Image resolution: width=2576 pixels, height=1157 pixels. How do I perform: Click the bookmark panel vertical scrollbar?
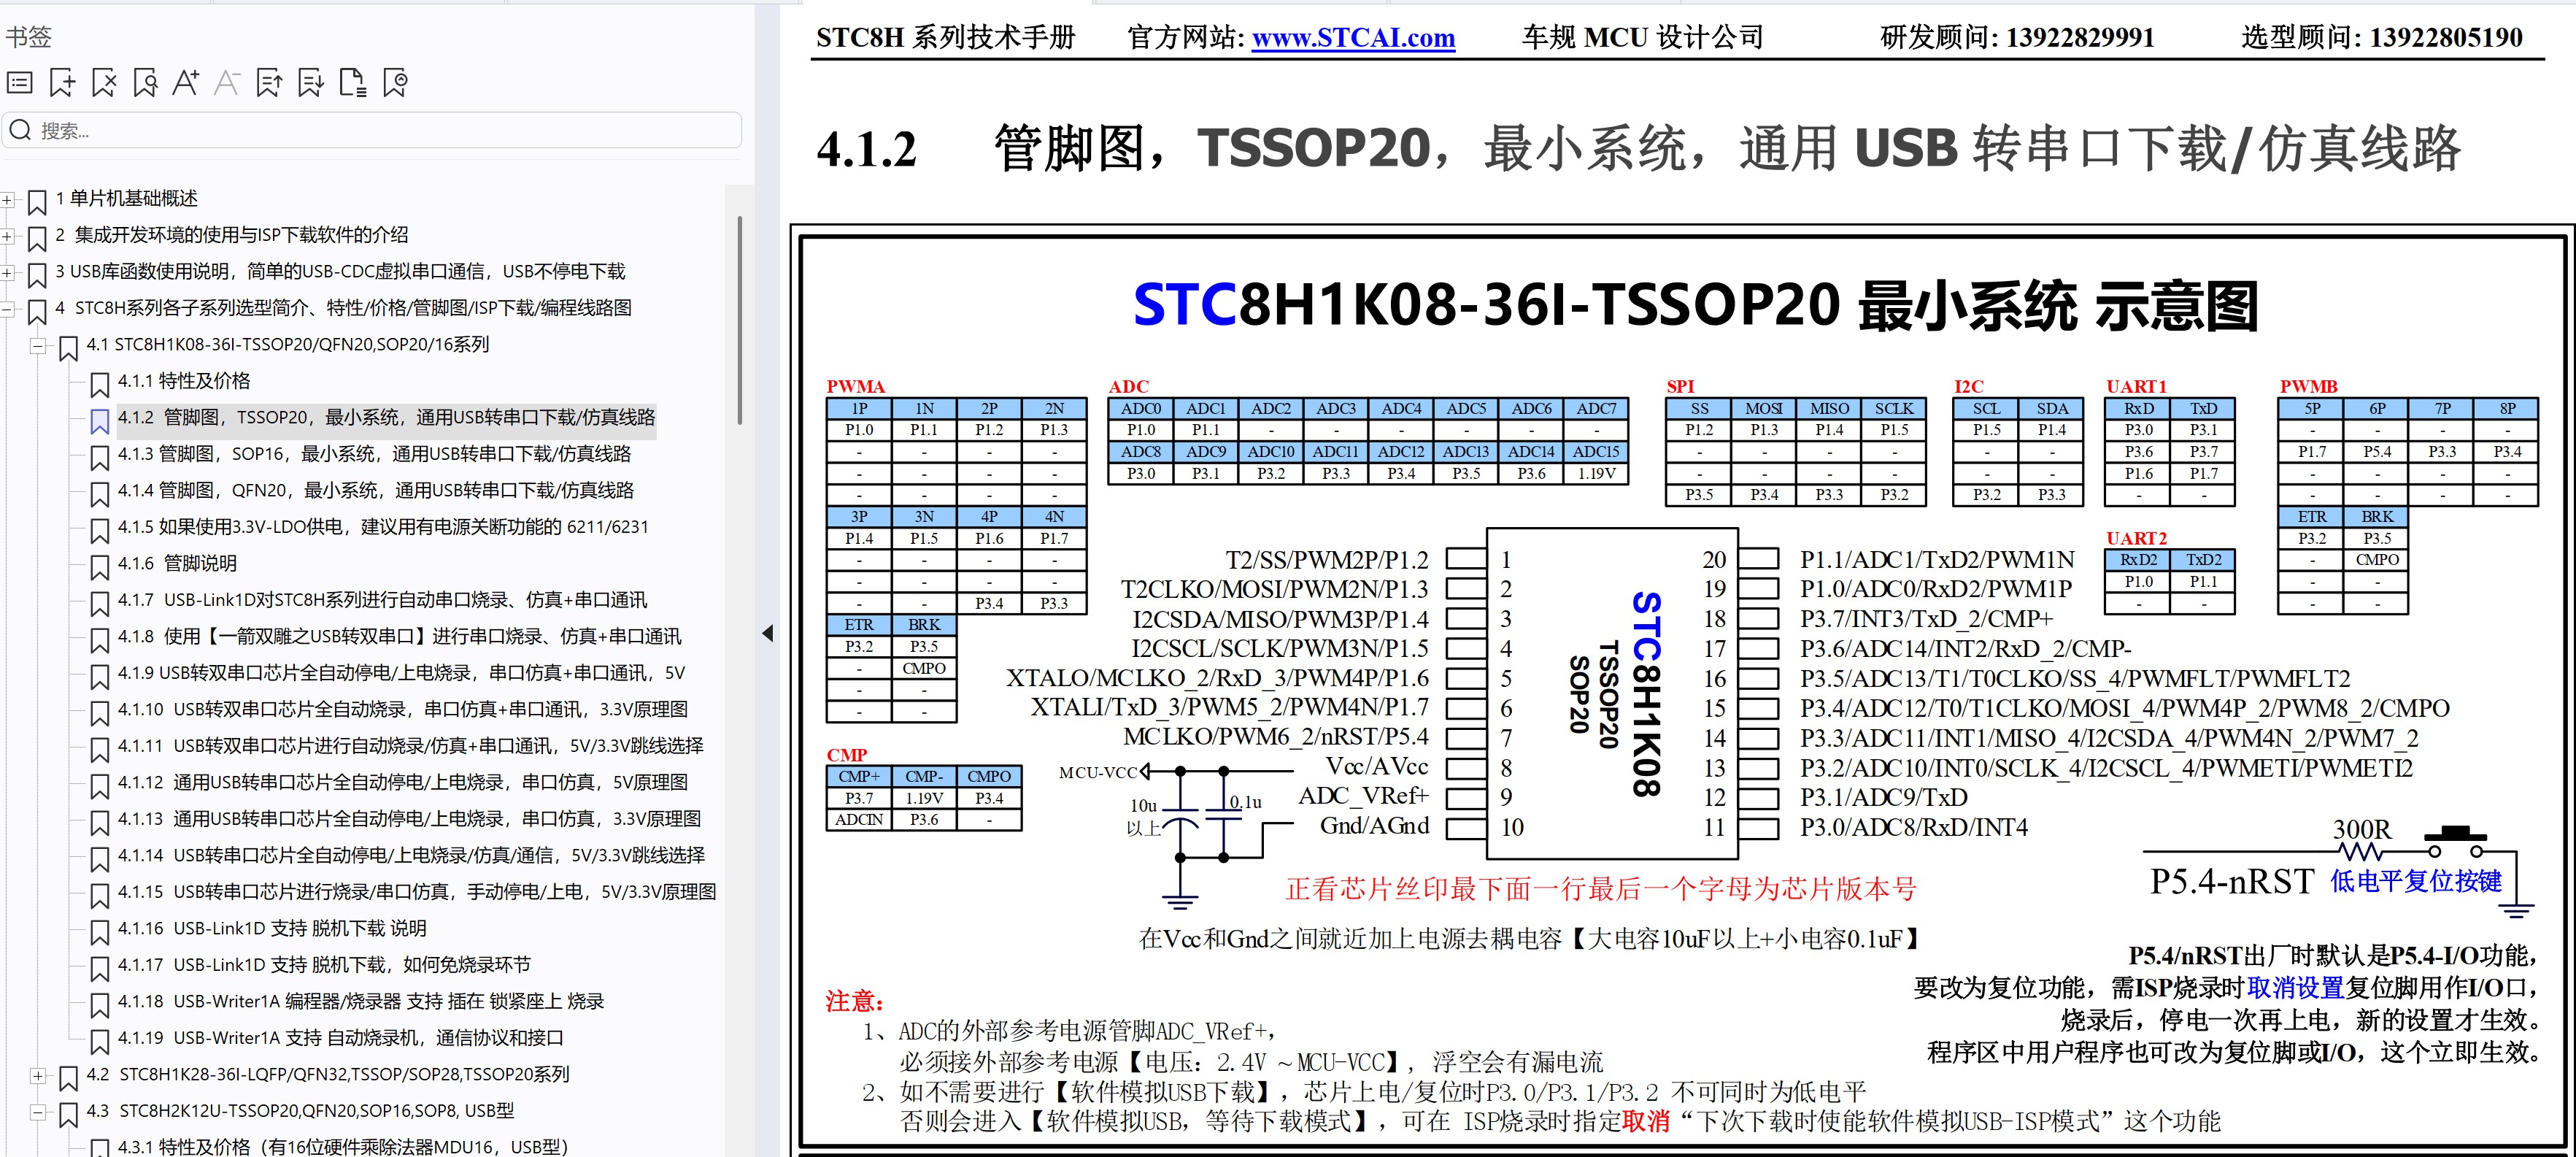[x=740, y=320]
